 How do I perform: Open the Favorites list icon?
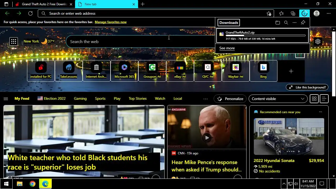281,13
